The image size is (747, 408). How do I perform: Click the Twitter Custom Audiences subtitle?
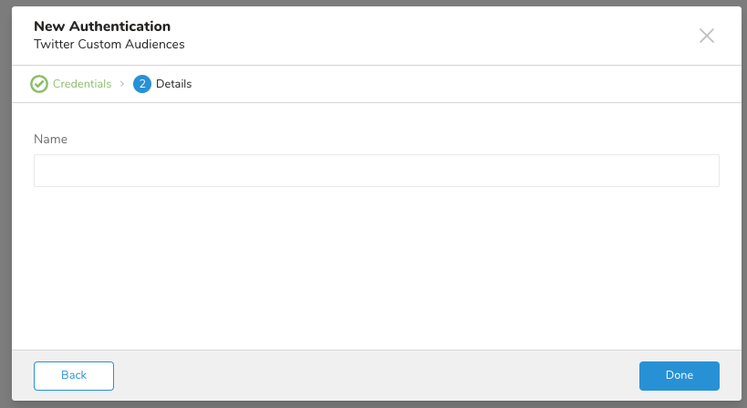tap(109, 44)
